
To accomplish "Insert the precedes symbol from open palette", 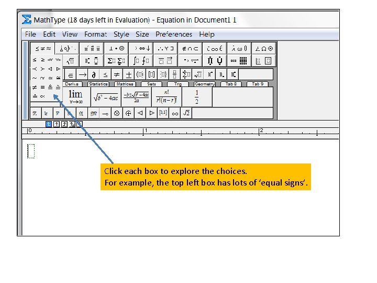I will pyautogui.click(x=35, y=69).
